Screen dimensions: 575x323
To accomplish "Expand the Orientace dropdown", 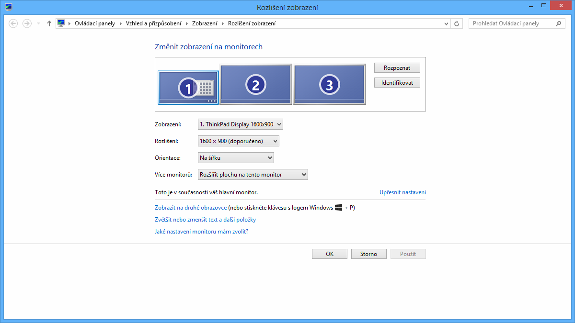I will (x=236, y=158).
